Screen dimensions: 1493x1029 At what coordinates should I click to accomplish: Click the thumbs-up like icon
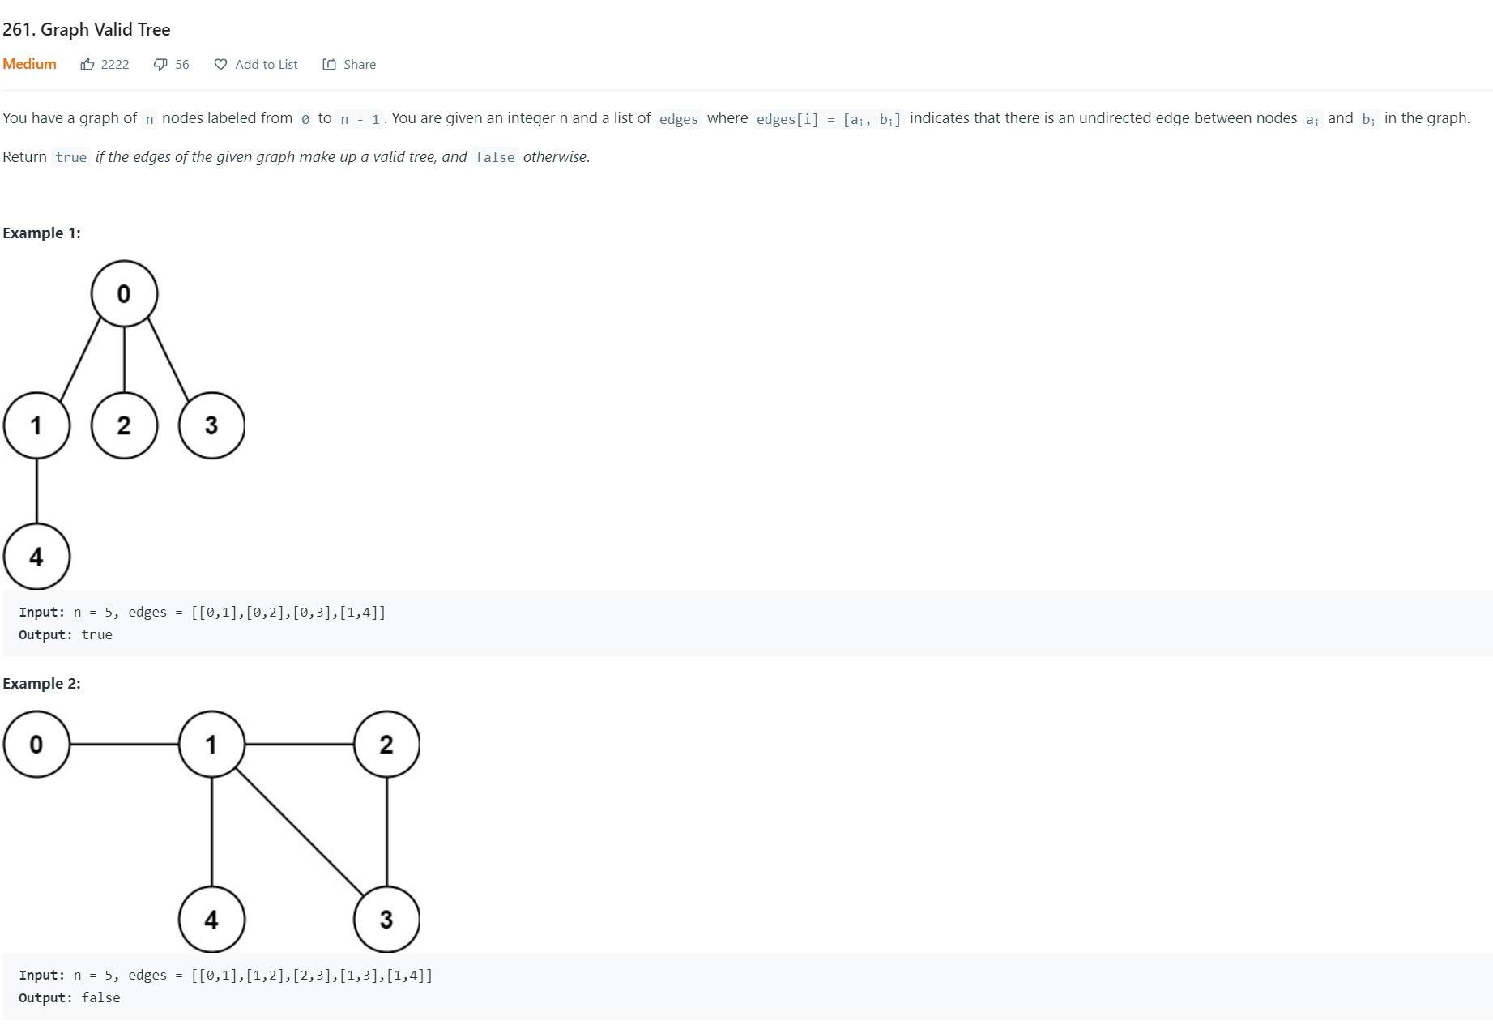87,64
